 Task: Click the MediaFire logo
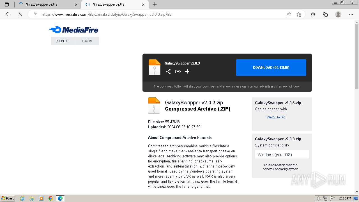[73, 30]
